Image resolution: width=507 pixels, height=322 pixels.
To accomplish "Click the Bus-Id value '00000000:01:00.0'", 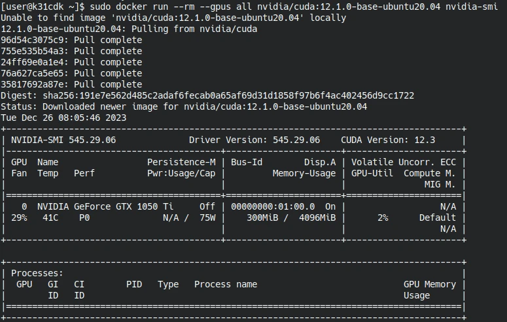I will click(x=273, y=206).
